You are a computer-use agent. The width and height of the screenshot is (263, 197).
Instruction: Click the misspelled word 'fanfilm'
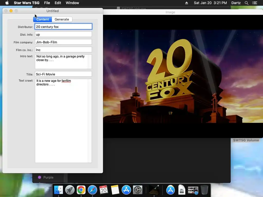(x=66, y=81)
